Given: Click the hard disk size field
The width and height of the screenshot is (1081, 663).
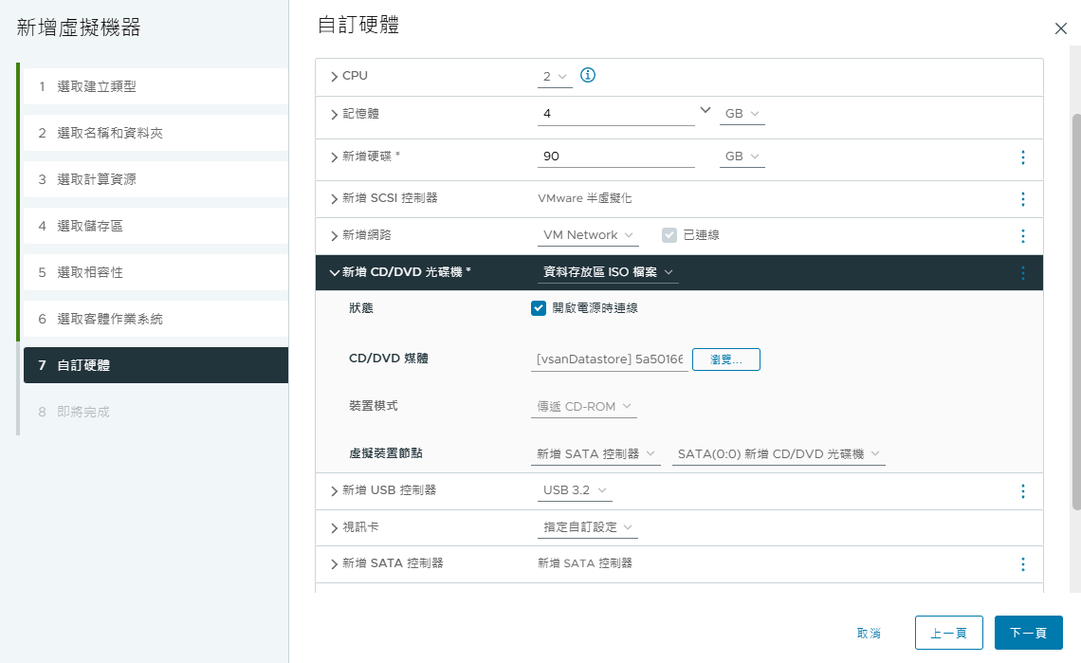Looking at the screenshot, I should tap(615, 157).
